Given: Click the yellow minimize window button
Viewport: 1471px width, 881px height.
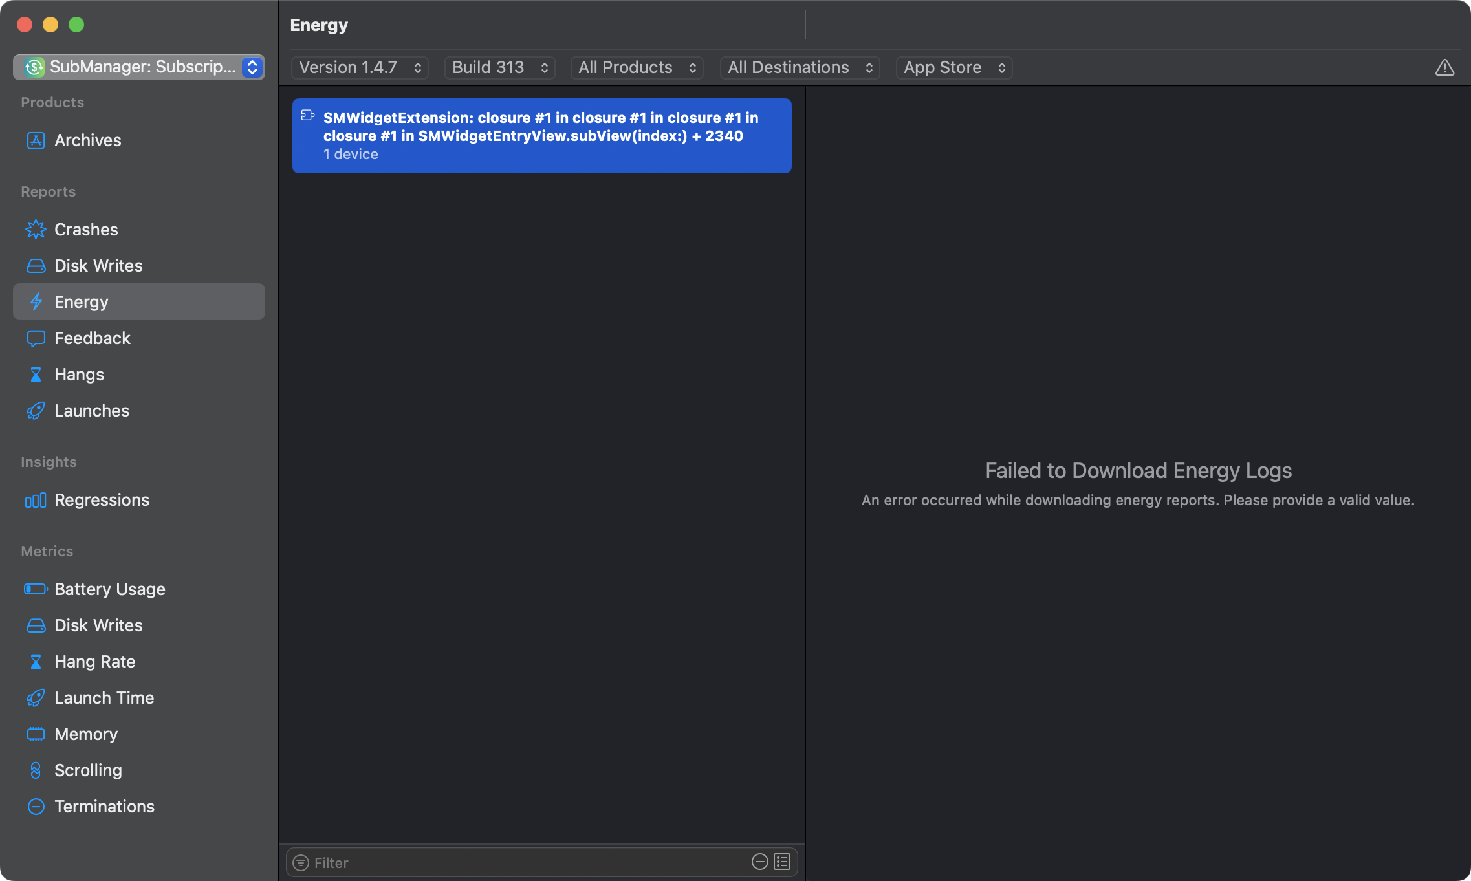Looking at the screenshot, I should point(50,25).
